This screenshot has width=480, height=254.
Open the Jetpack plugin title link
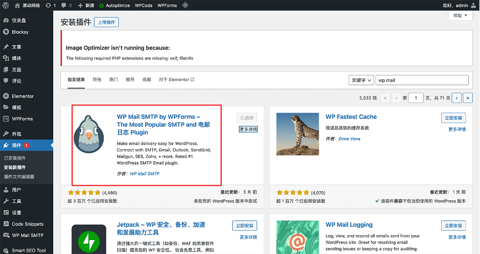pos(161,228)
